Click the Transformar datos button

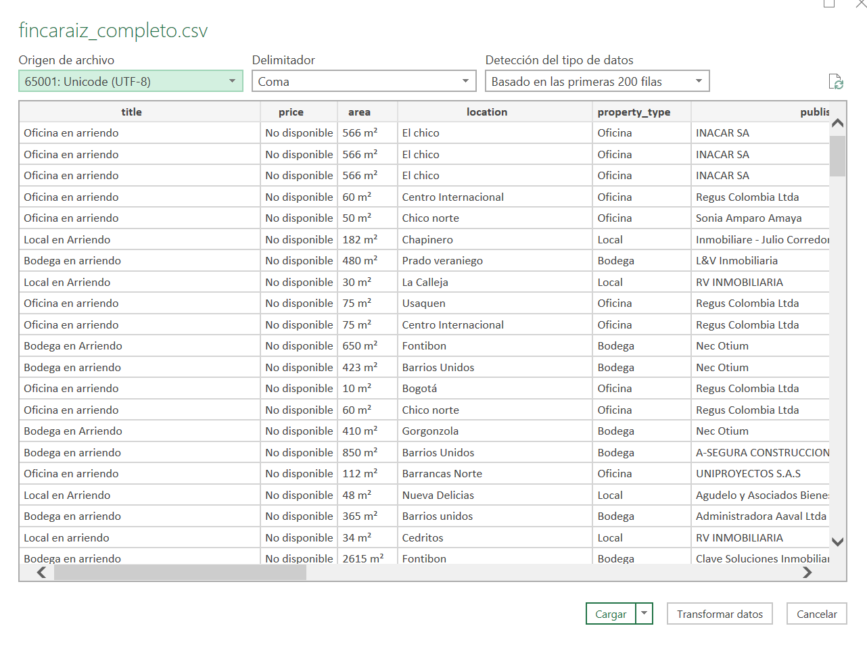pyautogui.click(x=720, y=614)
